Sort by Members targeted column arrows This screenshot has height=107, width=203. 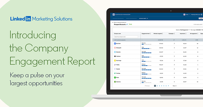[x=162, y=34]
